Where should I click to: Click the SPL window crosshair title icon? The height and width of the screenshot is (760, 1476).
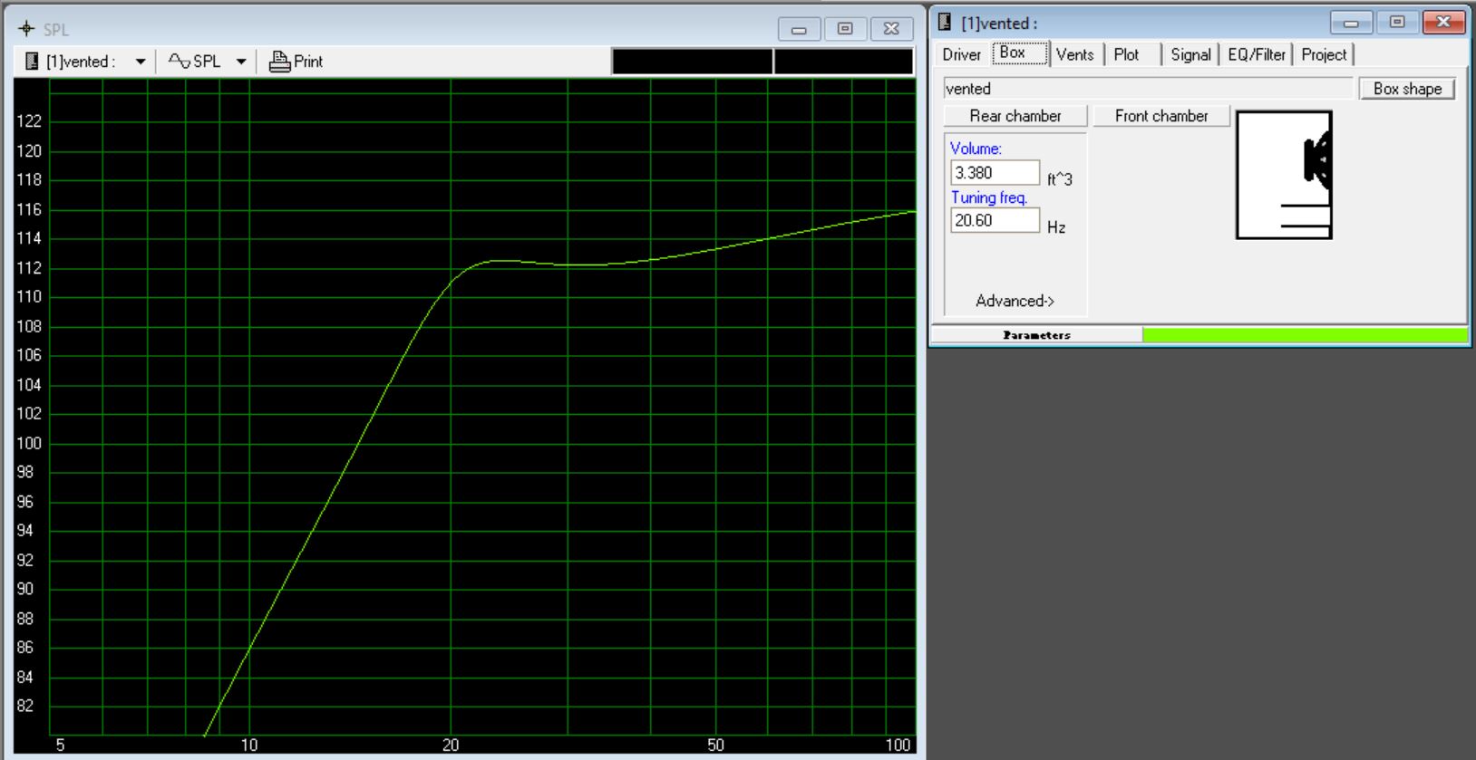(26, 29)
